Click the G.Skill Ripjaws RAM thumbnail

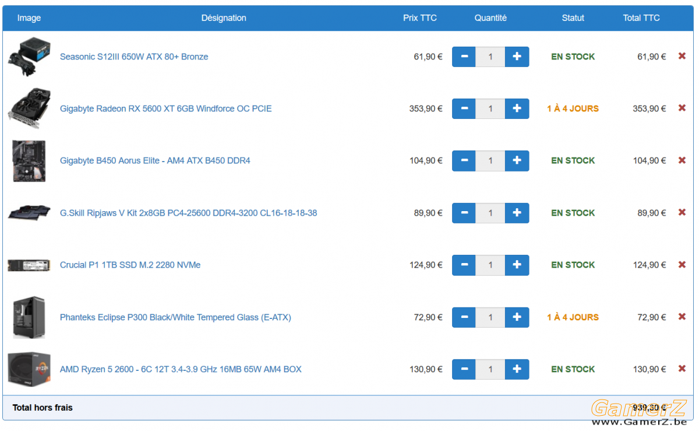pyautogui.click(x=29, y=212)
